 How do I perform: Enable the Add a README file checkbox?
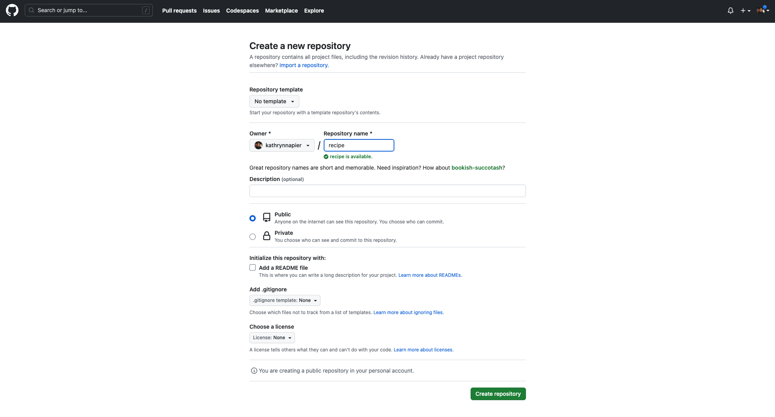point(253,267)
